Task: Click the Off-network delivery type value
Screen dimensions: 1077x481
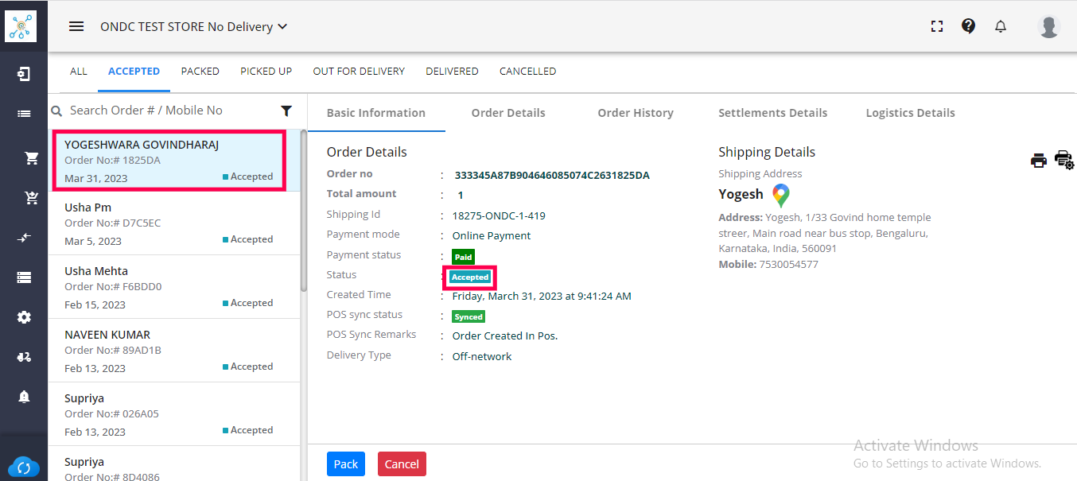Action: click(x=482, y=356)
